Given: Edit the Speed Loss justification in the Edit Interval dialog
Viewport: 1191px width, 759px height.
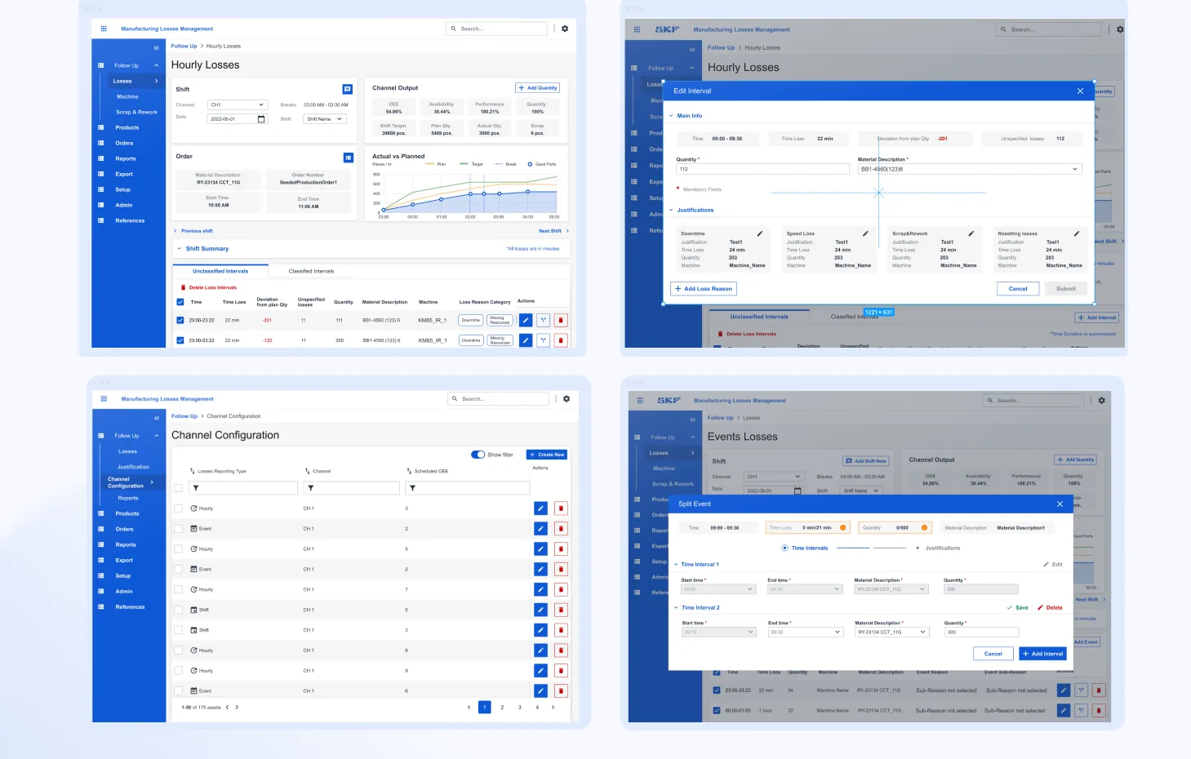Looking at the screenshot, I should 865,233.
